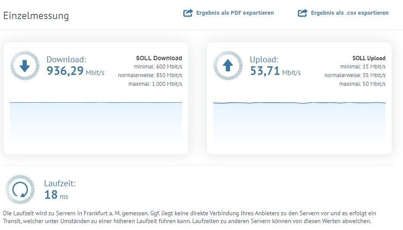Screen dimensions: 403x230
Task: Click the Laufzeit circular latency icon
Action: tap(20, 190)
